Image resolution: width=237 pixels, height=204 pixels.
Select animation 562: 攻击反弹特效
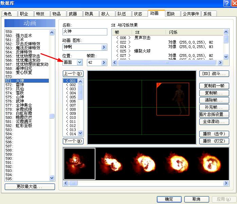(27, 44)
